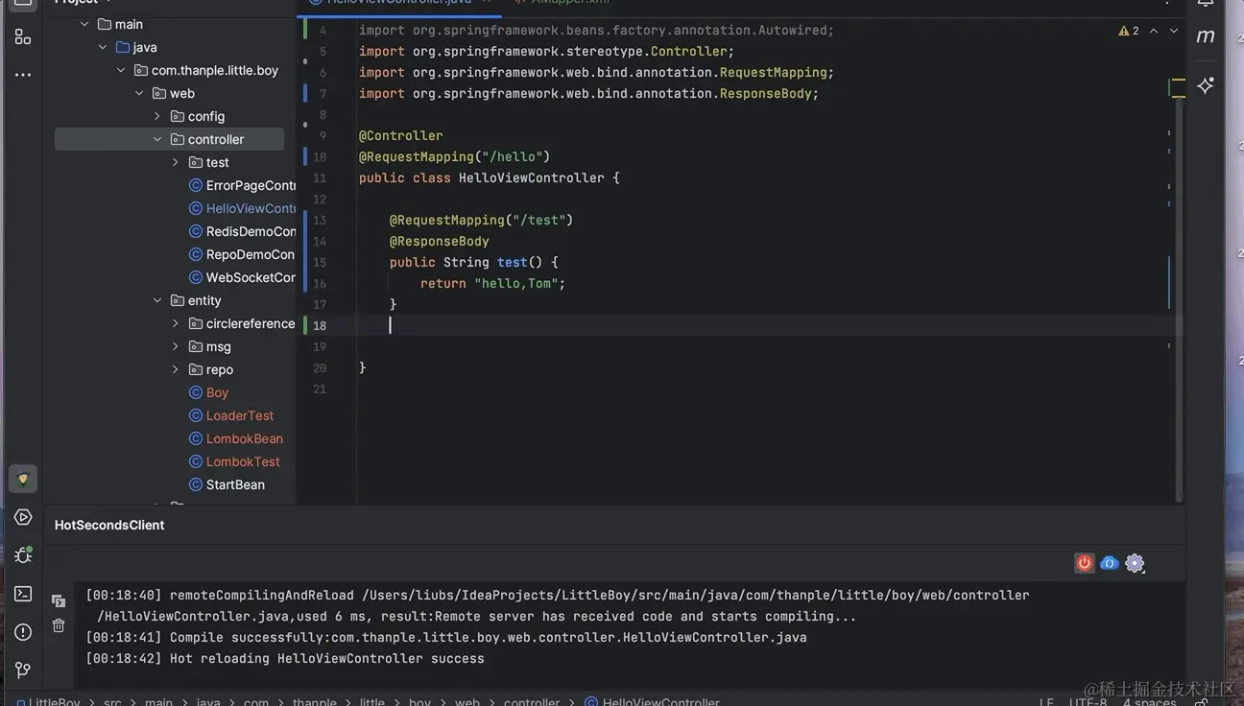Open the HotSecondsClient settings gear
Image resolution: width=1244 pixels, height=706 pixels.
[x=1135, y=563]
